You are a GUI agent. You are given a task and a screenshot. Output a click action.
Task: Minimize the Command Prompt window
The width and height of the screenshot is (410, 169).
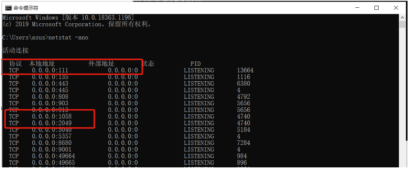357,8
